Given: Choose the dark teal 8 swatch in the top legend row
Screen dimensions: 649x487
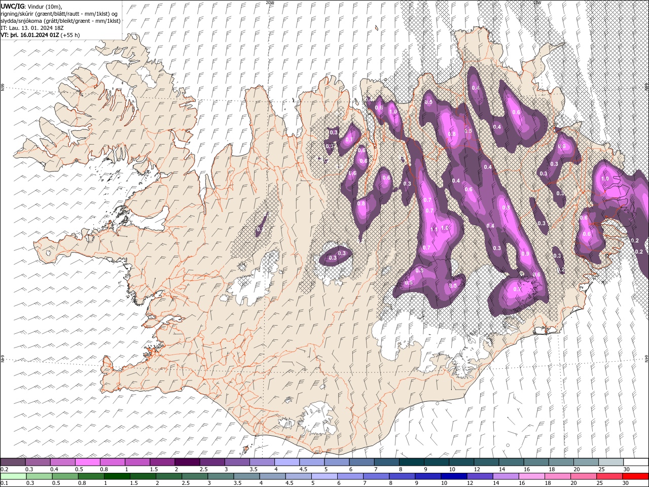Looking at the screenshot, I should click(411, 462).
